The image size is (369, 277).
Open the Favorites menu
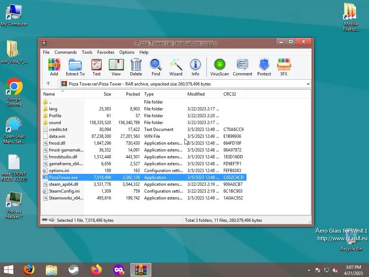[x=106, y=52]
